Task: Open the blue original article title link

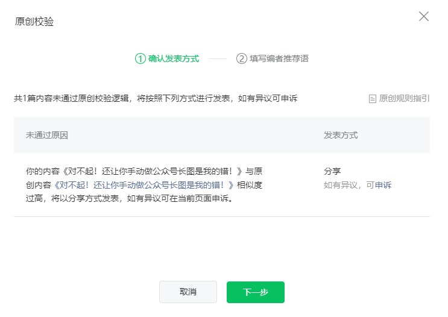Action: point(144,185)
